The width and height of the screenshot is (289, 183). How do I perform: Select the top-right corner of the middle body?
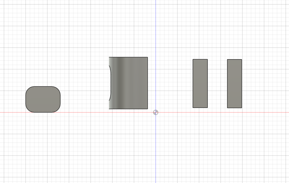click(x=148, y=57)
